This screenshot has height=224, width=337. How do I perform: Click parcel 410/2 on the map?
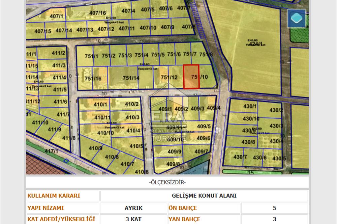(131, 104)
